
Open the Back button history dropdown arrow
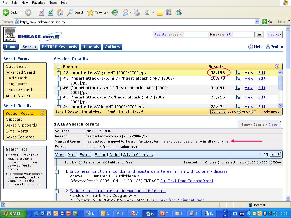(20, 12)
